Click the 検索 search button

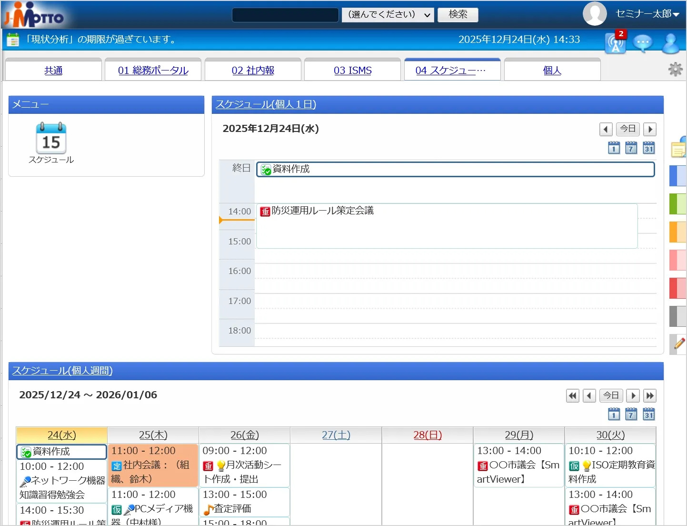[458, 15]
